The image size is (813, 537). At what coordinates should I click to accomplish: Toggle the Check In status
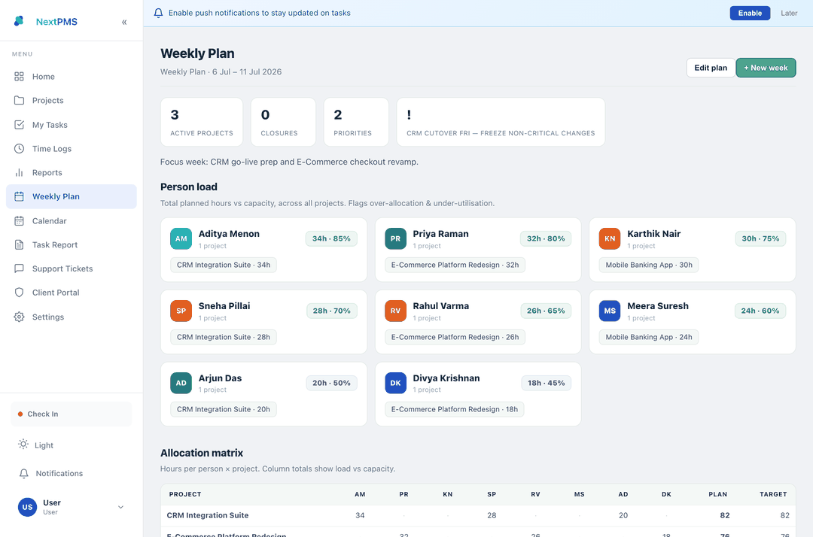(x=71, y=414)
